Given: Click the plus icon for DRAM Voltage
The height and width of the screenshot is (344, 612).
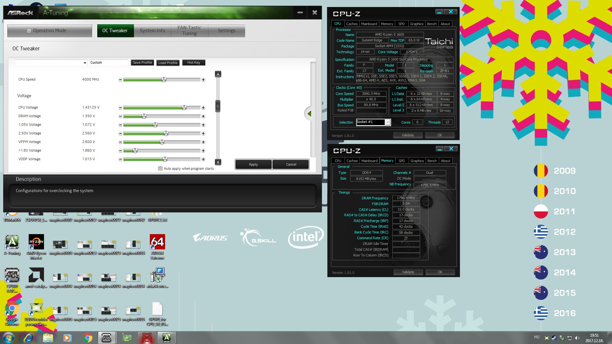Looking at the screenshot, I should [203, 116].
